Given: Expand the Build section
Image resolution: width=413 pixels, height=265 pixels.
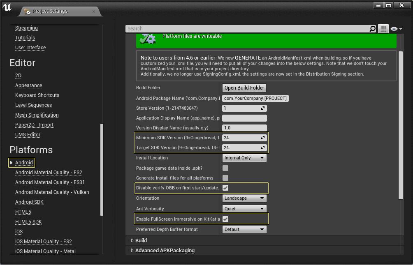Looking at the screenshot, I should pos(132,240).
